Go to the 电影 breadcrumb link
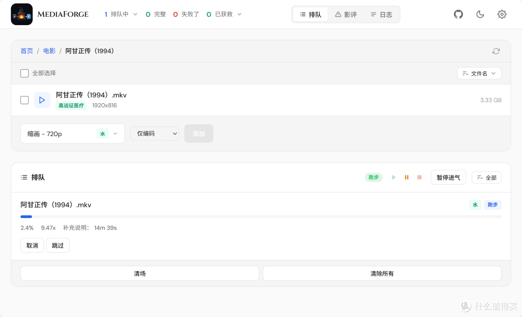This screenshot has width=522, height=317. [49, 51]
